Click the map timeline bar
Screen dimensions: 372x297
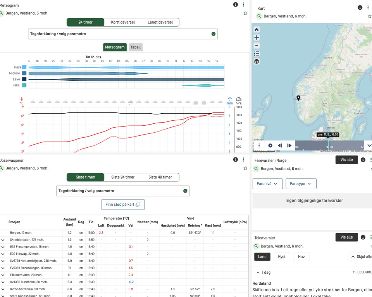coord(329,145)
